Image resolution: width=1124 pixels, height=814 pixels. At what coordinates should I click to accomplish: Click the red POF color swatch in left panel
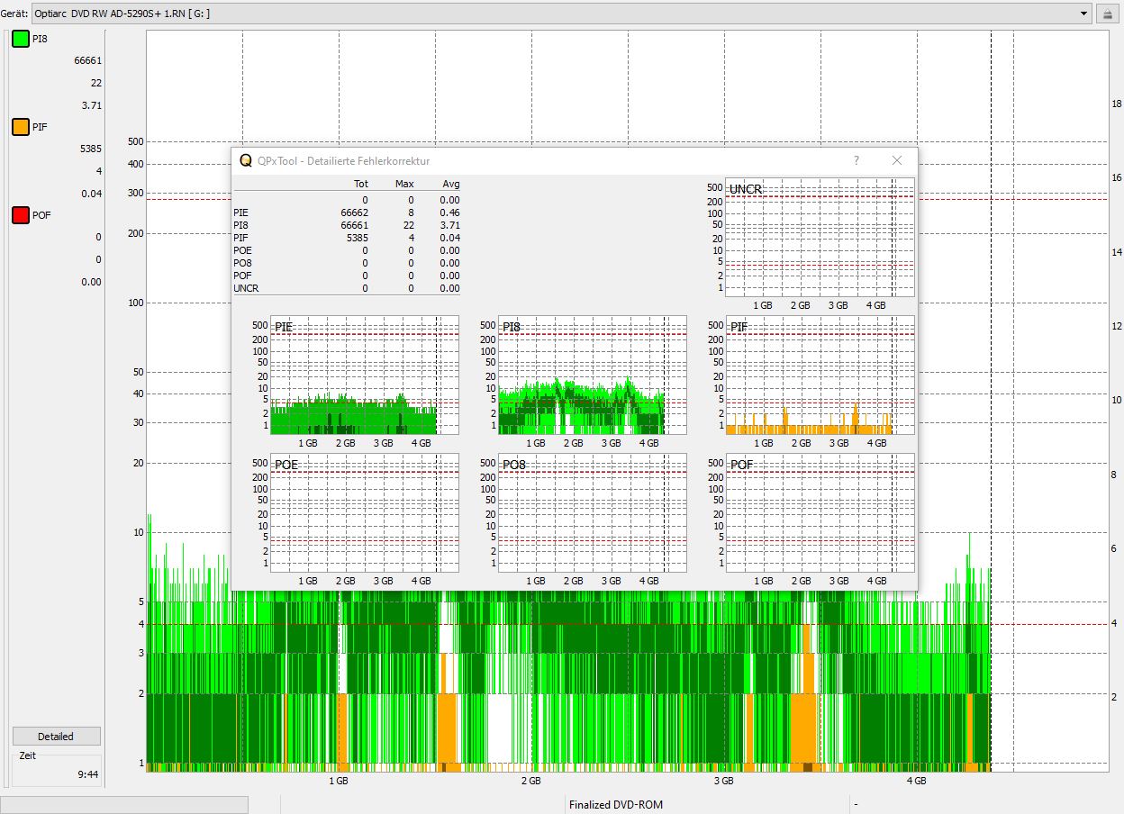[x=21, y=215]
